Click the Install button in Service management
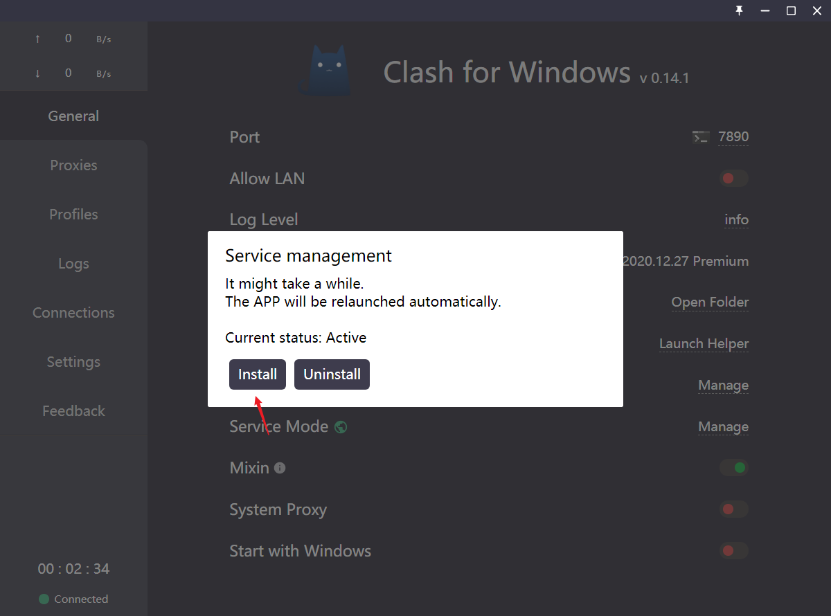831x616 pixels. pyautogui.click(x=258, y=374)
